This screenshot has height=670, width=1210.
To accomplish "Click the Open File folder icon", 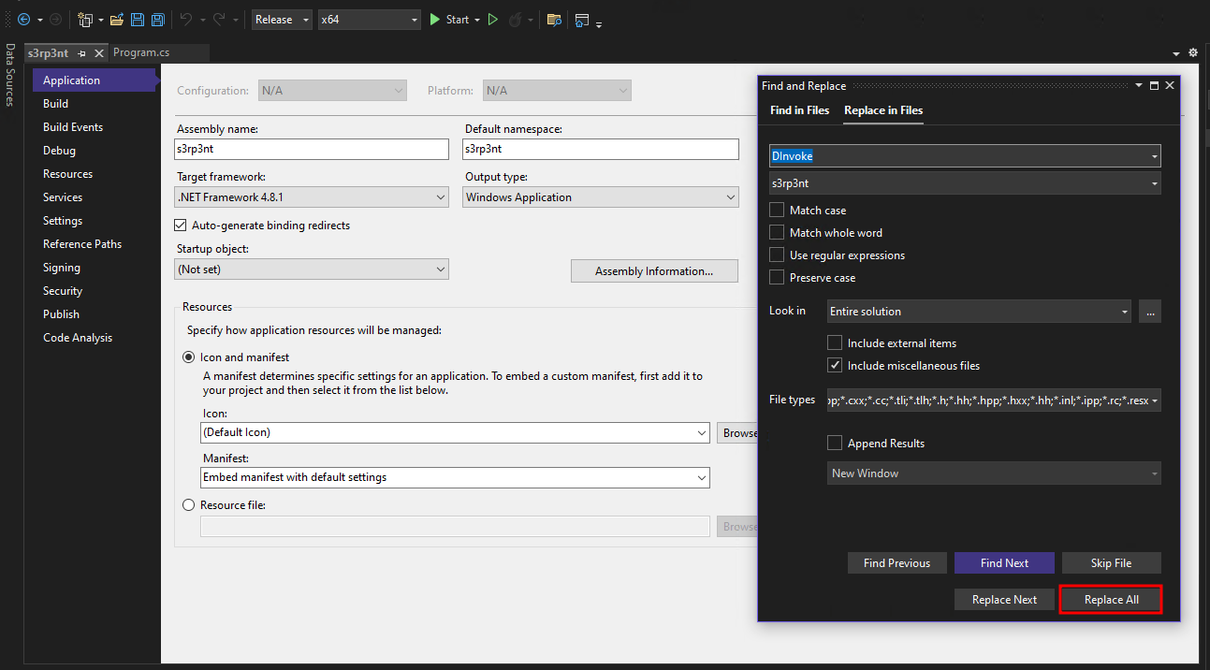I will click(117, 20).
